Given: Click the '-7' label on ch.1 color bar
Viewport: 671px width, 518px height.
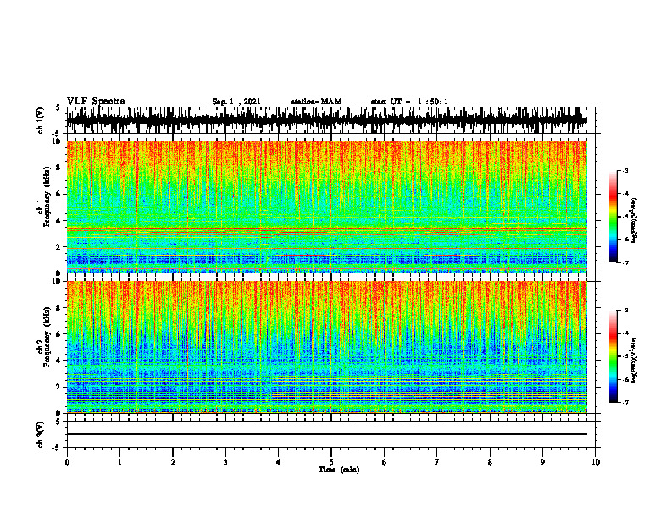Looking at the screenshot, I should point(624,262).
